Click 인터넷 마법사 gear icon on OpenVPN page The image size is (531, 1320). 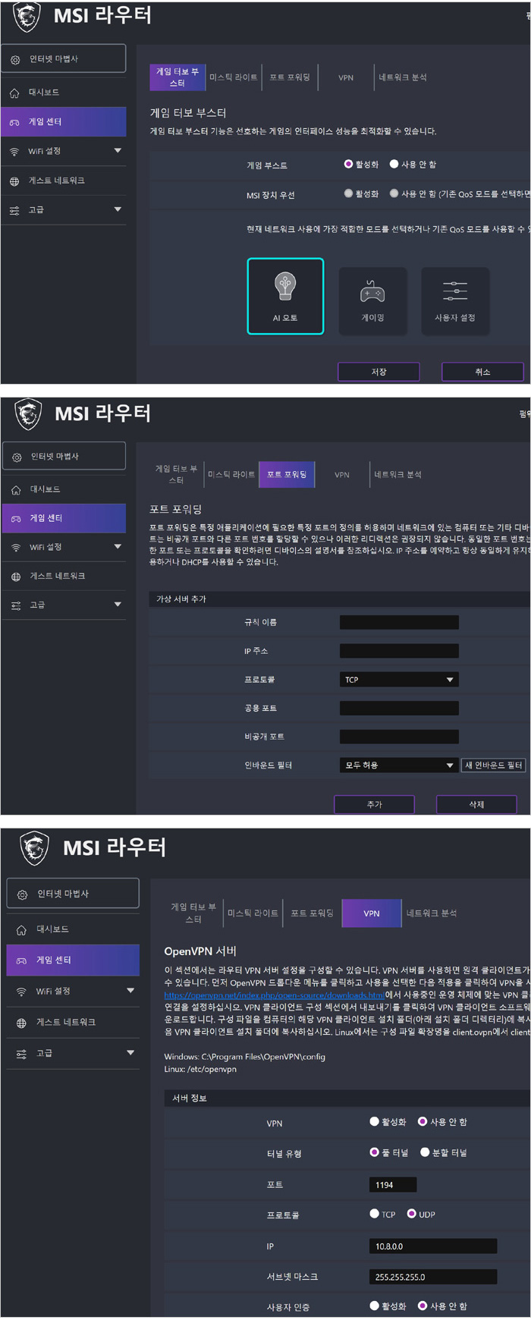point(22,894)
